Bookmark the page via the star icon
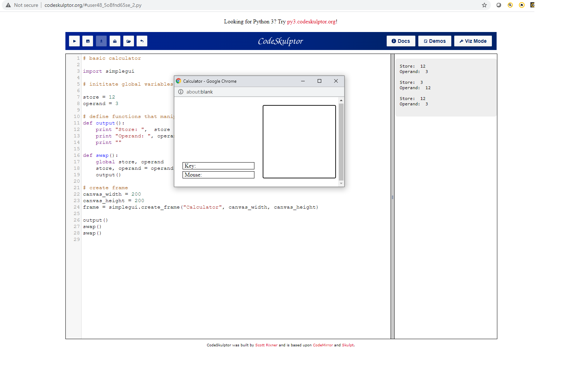 [x=484, y=5]
